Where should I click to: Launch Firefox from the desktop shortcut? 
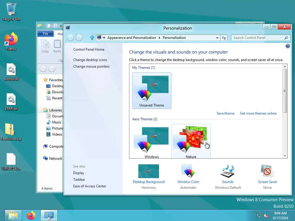[11, 41]
